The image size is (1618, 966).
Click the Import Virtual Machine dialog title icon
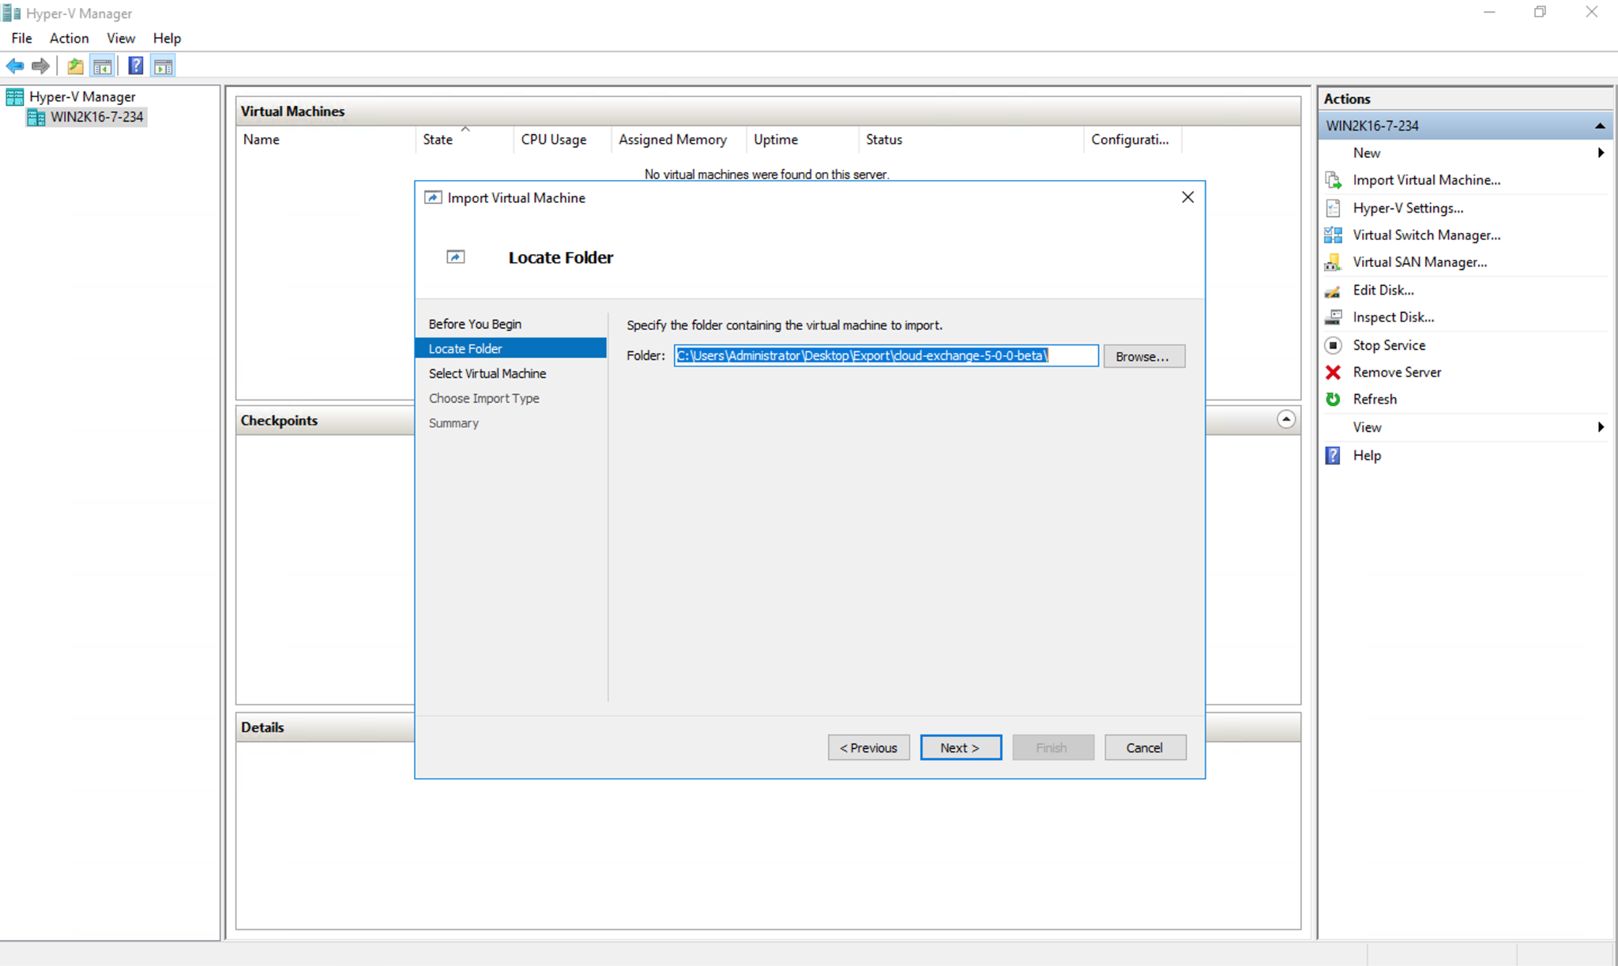433,197
